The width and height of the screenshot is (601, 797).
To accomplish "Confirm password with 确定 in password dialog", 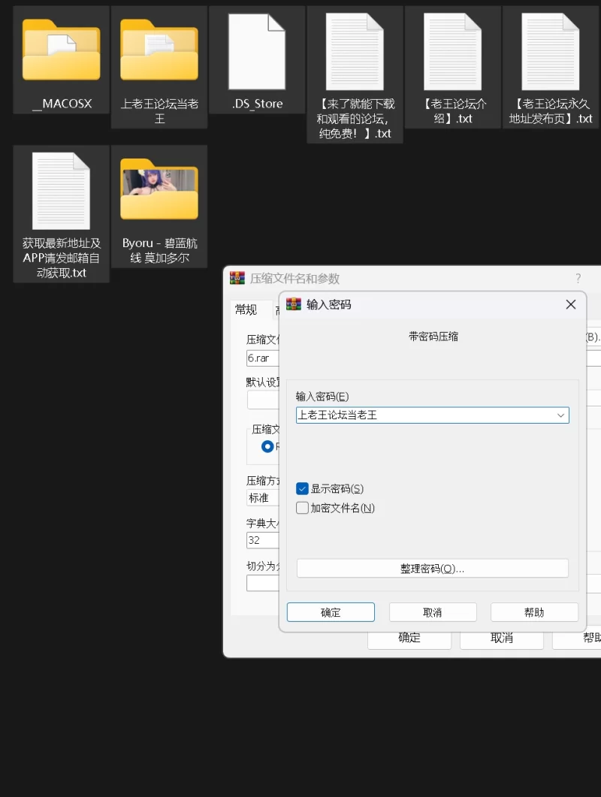I will click(331, 612).
